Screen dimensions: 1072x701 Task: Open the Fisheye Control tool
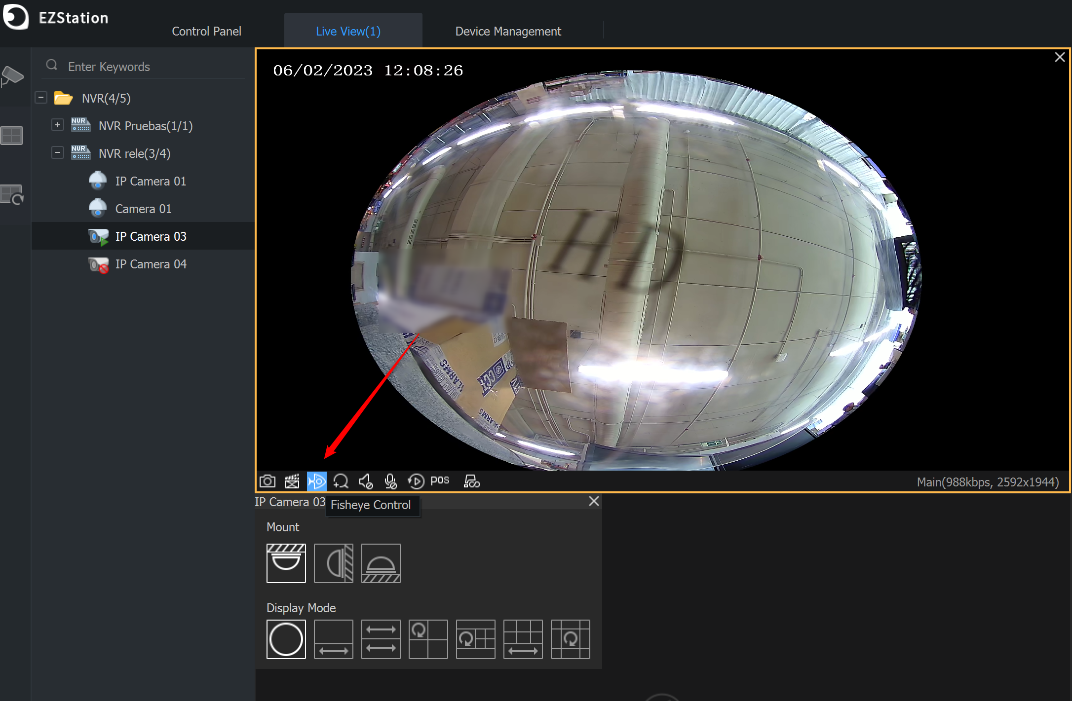pos(316,481)
